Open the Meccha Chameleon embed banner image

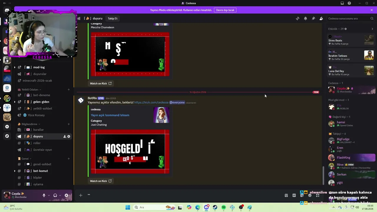click(130, 54)
